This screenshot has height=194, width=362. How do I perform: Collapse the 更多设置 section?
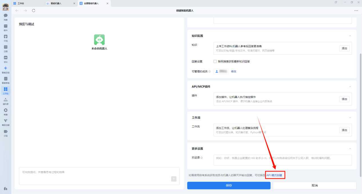(350, 148)
